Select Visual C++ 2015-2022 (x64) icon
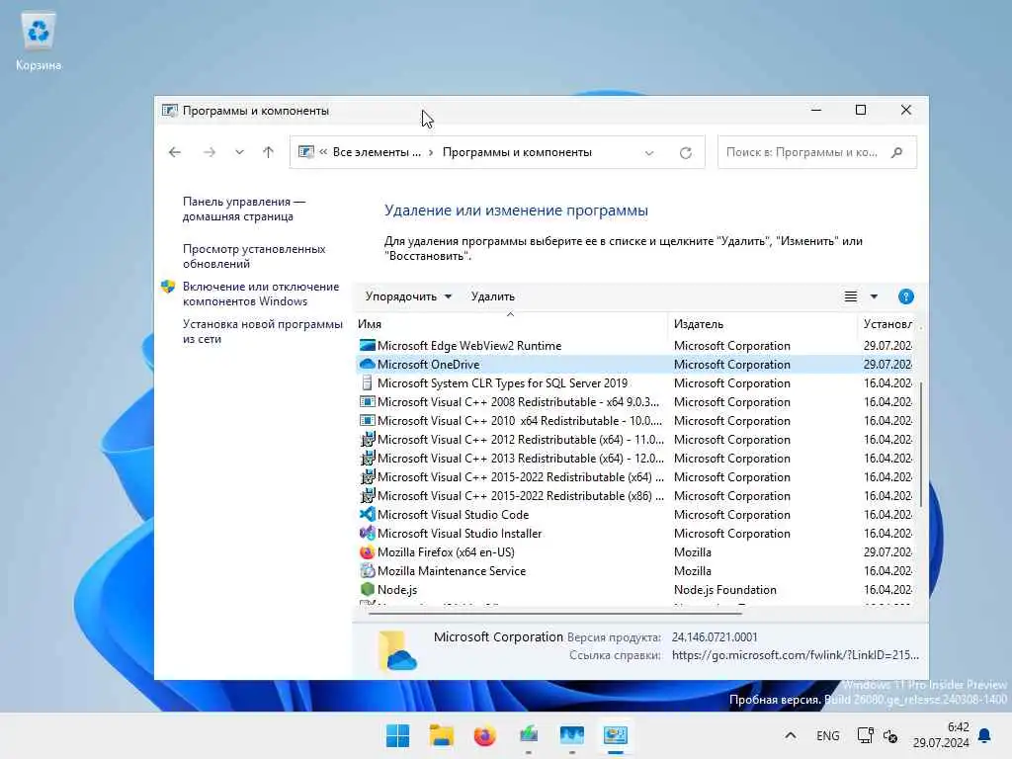1012x759 pixels. coord(368,476)
